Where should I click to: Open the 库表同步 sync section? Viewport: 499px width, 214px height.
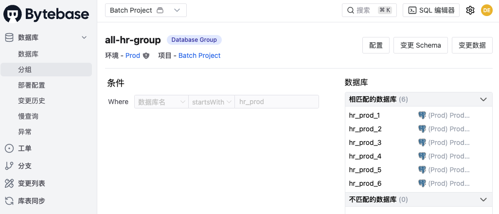point(31,201)
